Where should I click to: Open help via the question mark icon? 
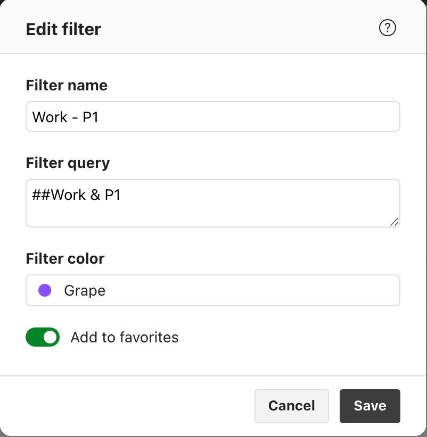pos(388,28)
